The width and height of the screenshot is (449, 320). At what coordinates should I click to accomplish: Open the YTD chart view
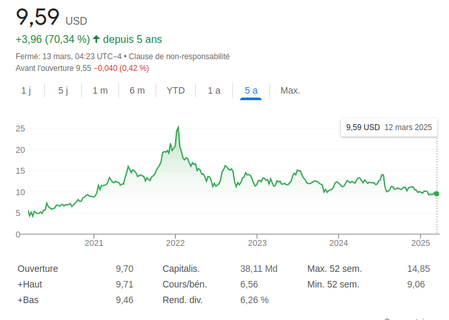click(176, 90)
